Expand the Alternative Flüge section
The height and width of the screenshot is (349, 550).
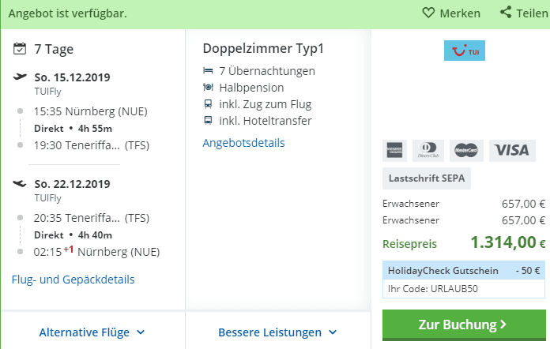pyautogui.click(x=92, y=332)
